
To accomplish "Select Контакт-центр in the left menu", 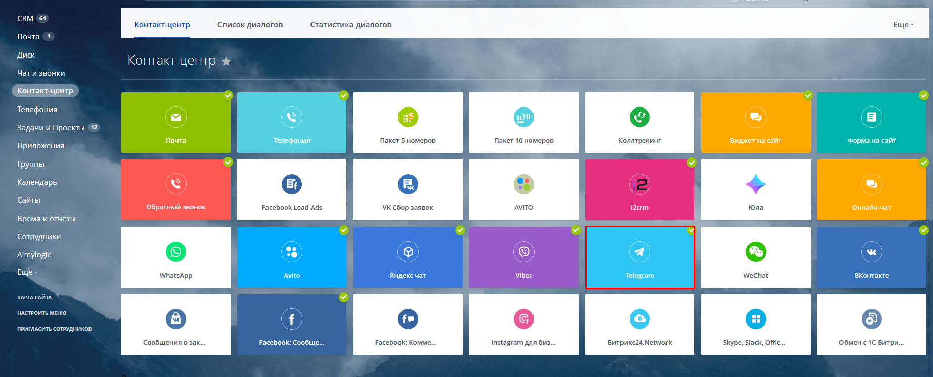I will [45, 91].
